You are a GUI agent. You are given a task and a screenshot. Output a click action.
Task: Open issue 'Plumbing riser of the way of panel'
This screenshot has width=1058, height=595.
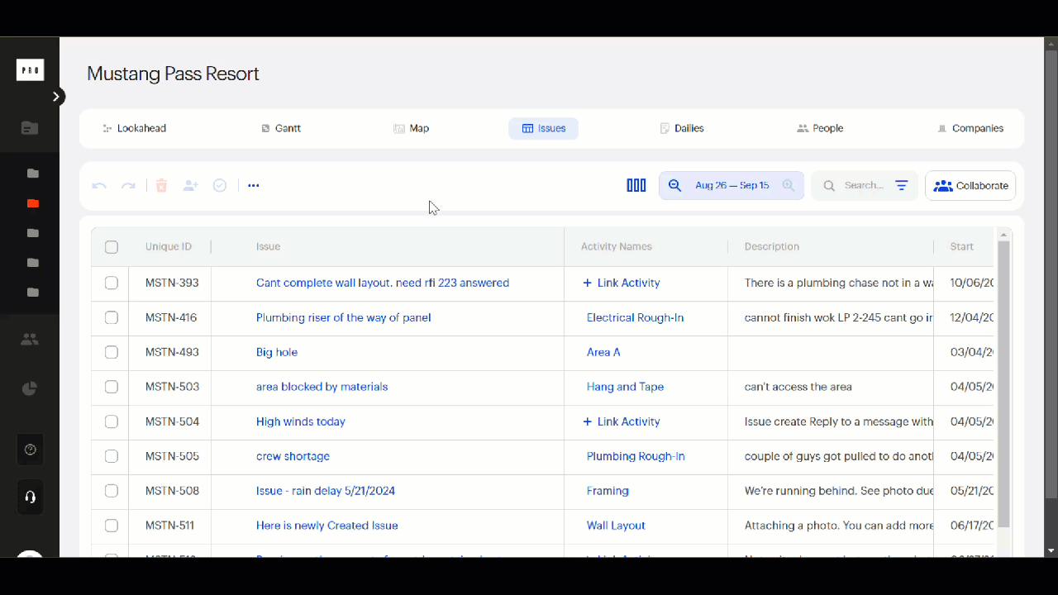pos(343,317)
